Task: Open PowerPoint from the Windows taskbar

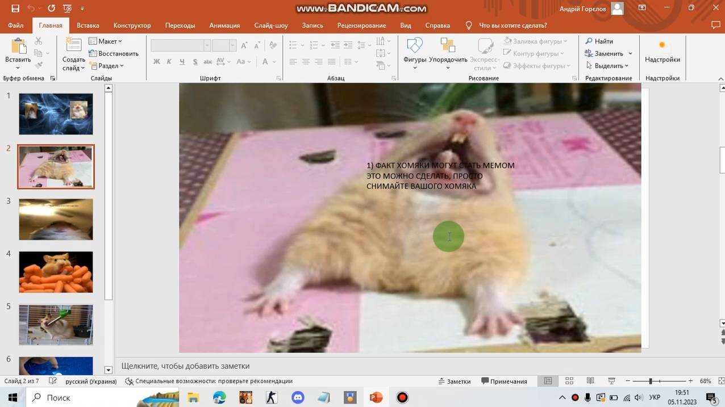Action: [x=376, y=397]
